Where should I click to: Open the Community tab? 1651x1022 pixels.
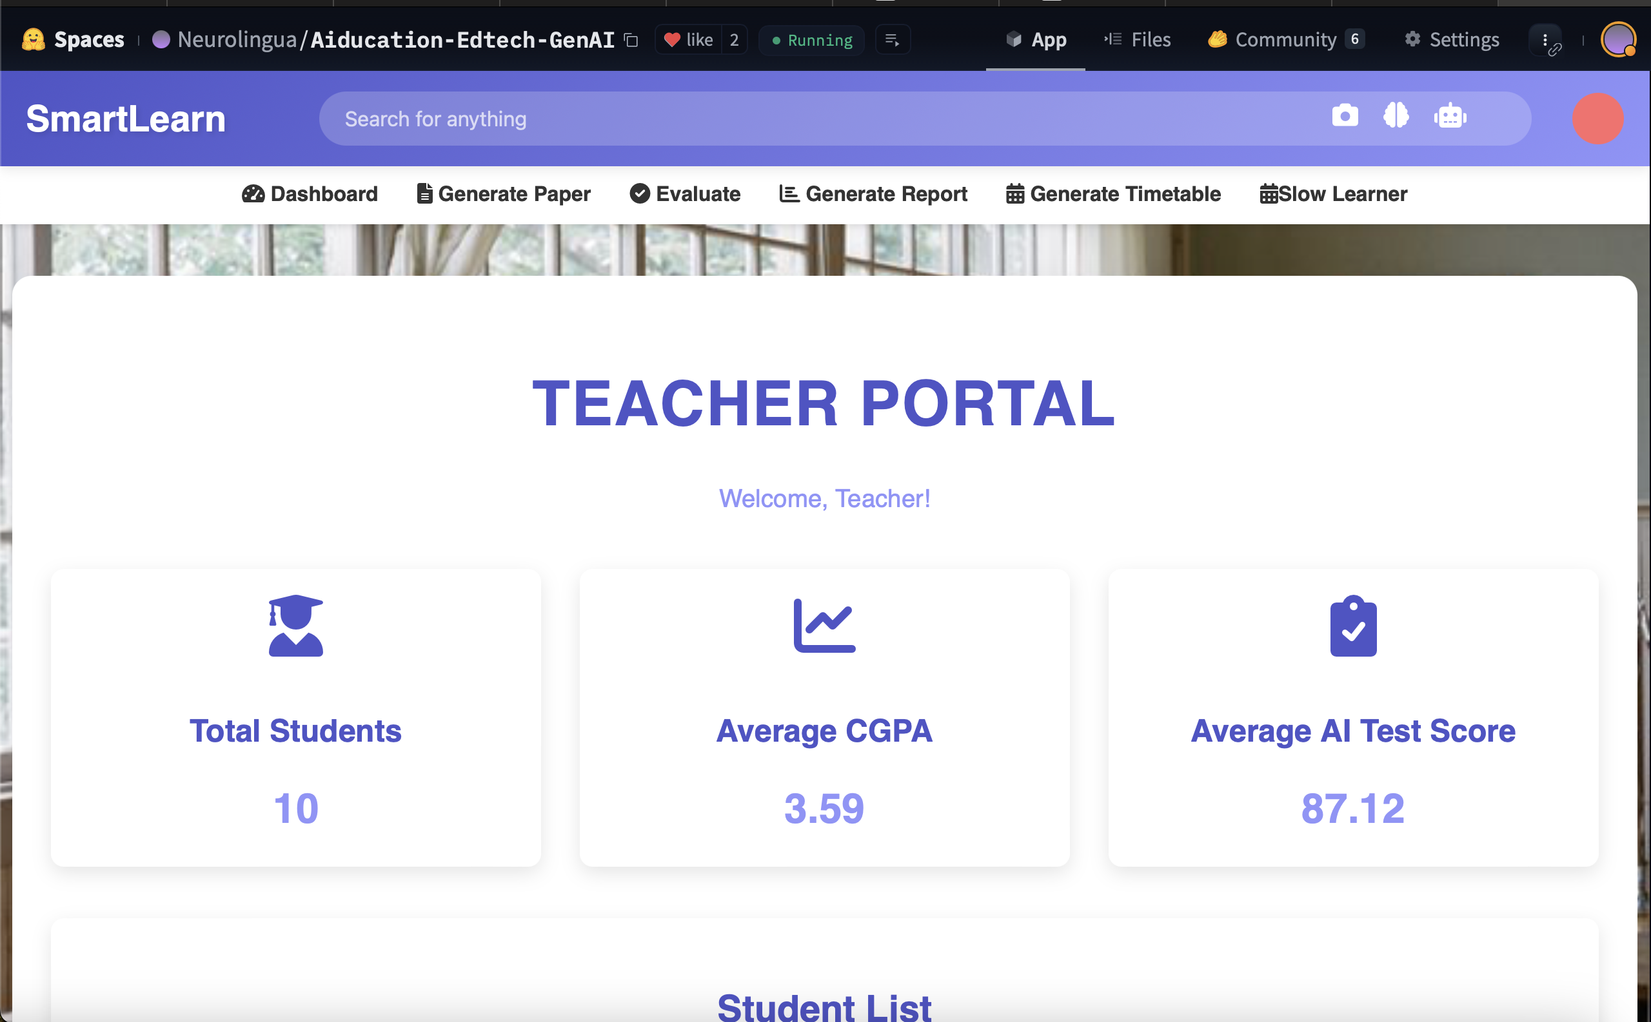tap(1285, 41)
